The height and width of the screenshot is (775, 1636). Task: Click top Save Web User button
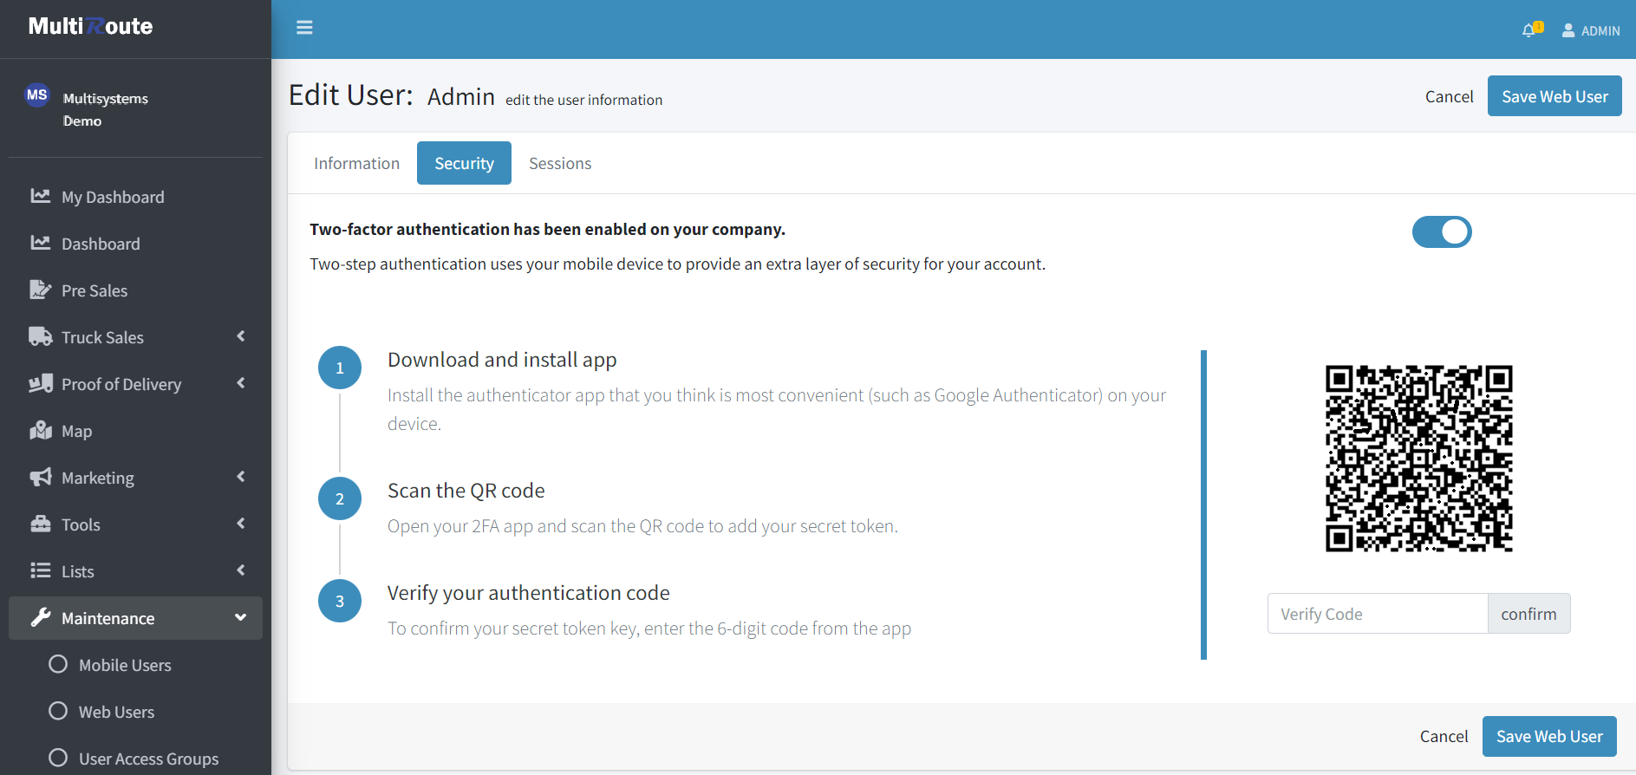click(x=1555, y=96)
